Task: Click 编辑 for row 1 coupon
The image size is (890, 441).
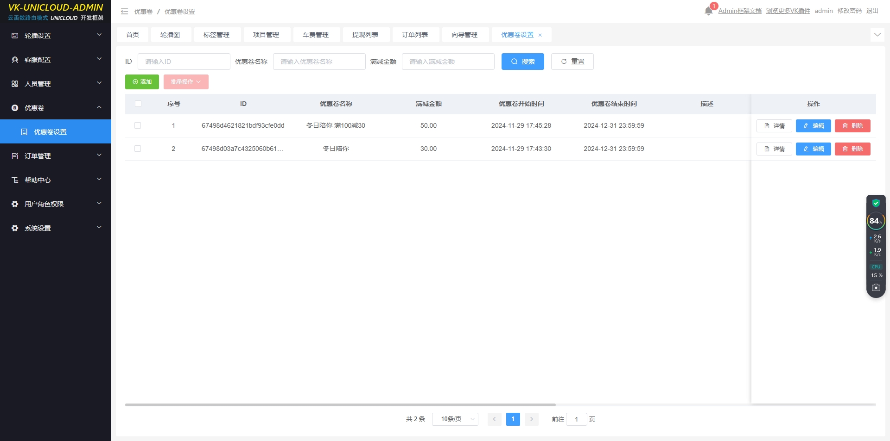Action: (x=814, y=126)
